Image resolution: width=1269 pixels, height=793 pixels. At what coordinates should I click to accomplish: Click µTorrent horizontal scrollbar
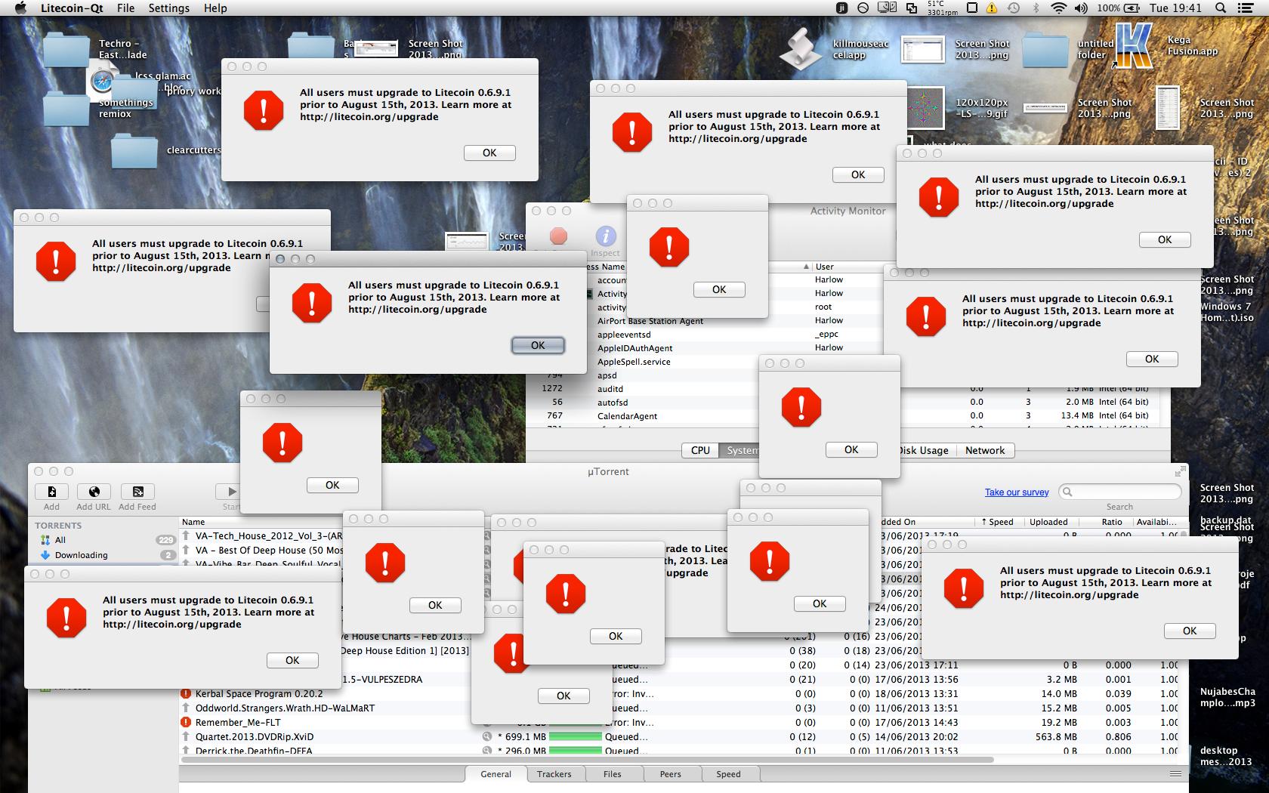587,760
